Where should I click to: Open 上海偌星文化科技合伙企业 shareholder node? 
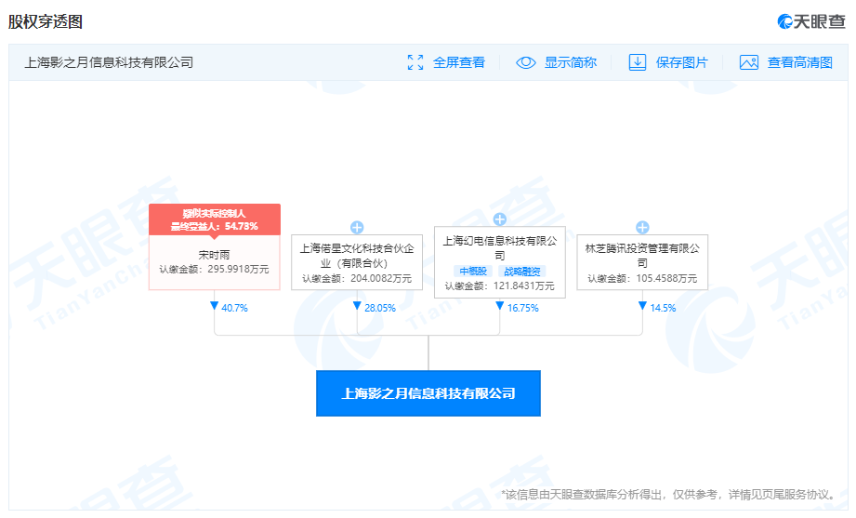pos(357,262)
